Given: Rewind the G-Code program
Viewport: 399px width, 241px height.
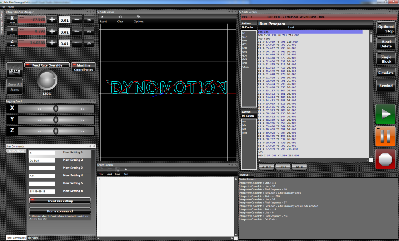Looking at the screenshot, I should (x=386, y=85).
